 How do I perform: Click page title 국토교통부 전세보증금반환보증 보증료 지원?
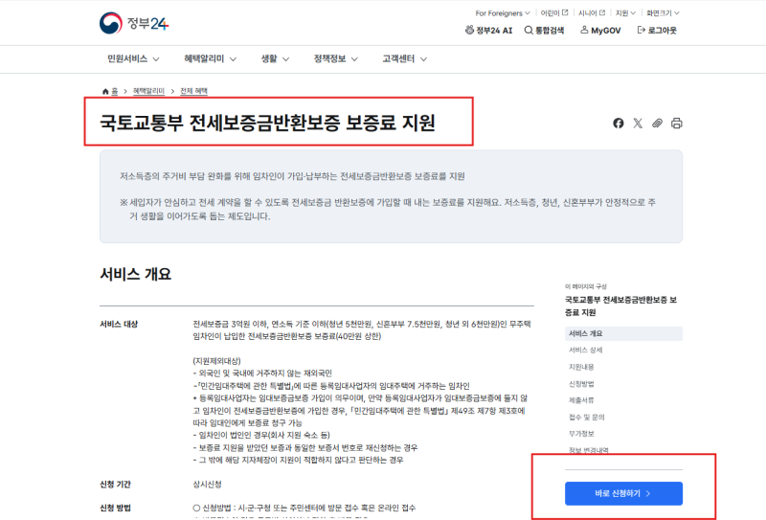point(267,123)
